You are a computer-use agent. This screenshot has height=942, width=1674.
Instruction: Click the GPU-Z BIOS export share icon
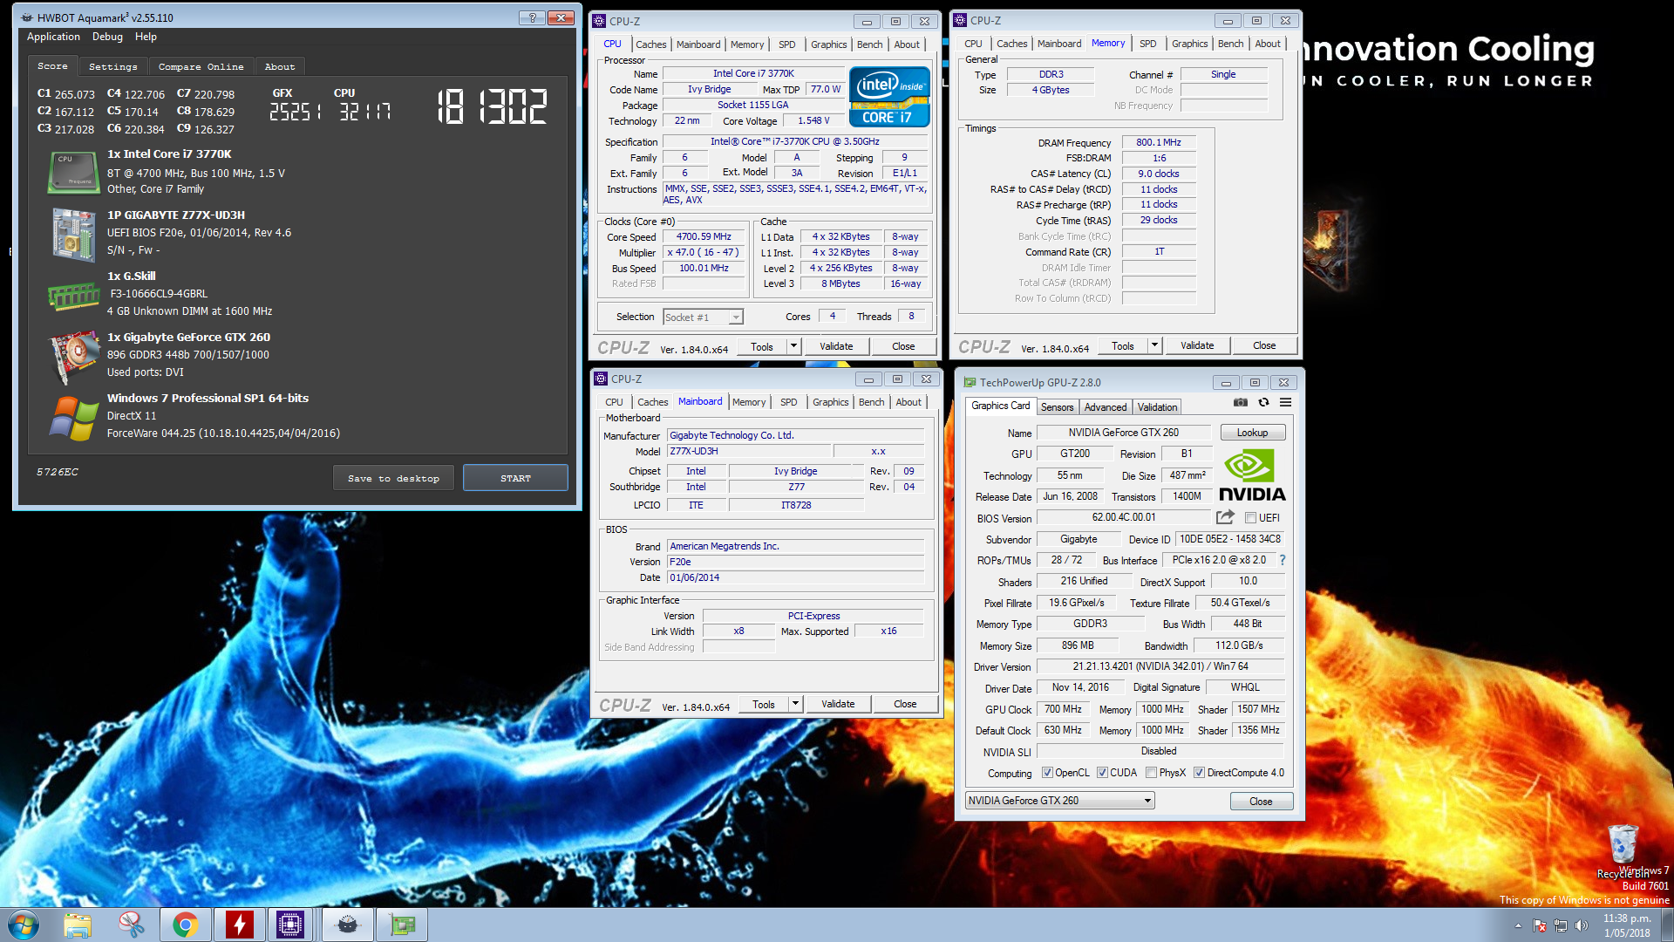pyautogui.click(x=1225, y=517)
